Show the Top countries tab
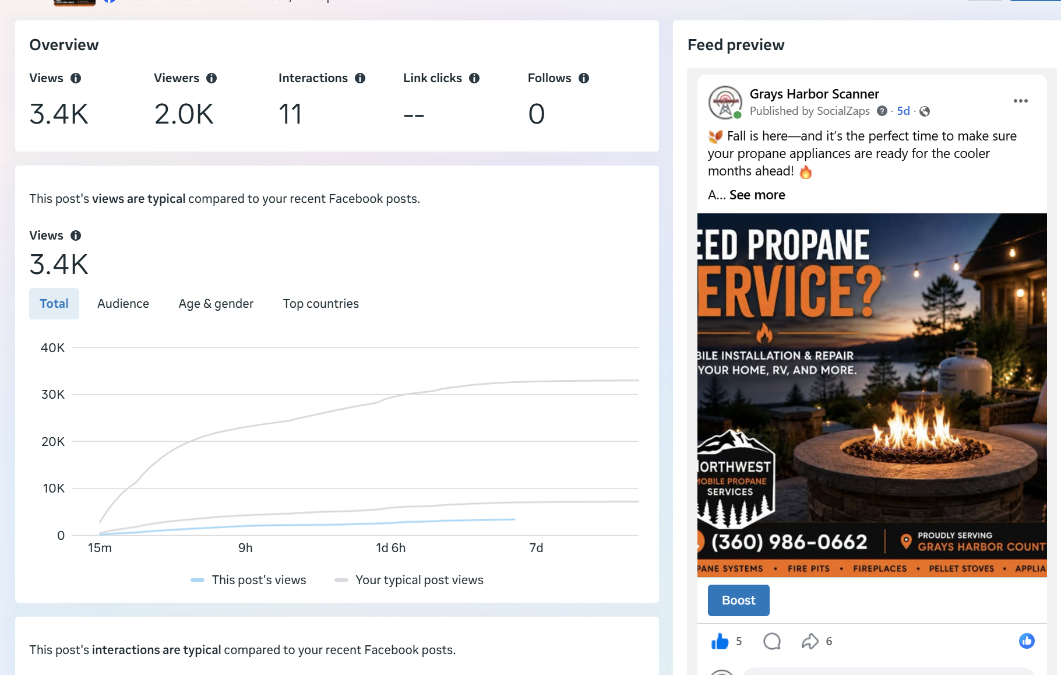This screenshot has width=1061, height=675. [x=321, y=304]
